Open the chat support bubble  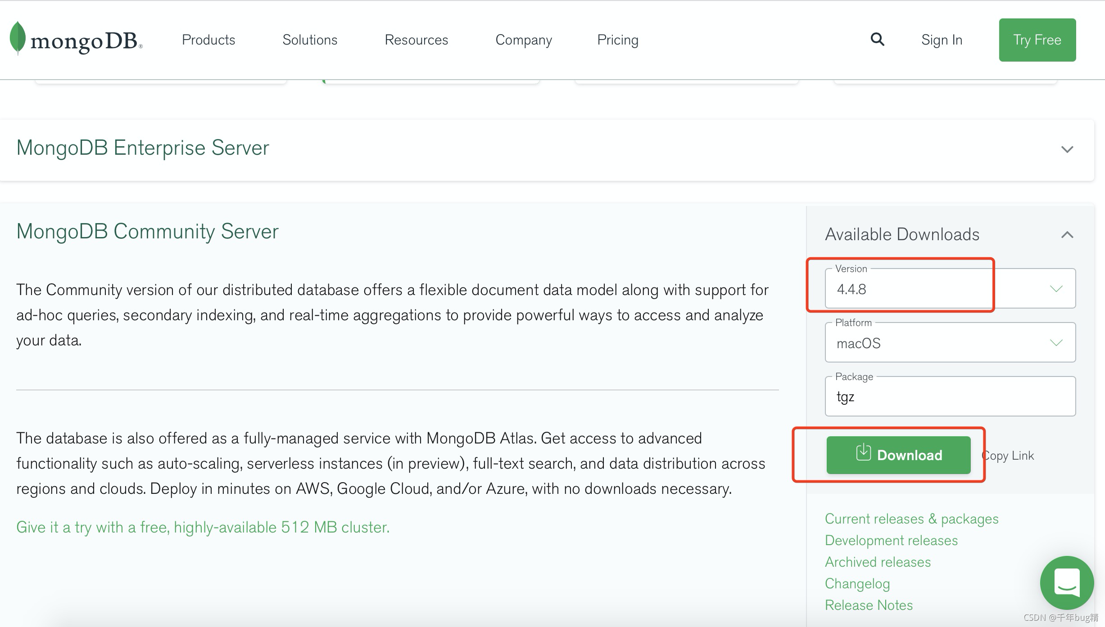pos(1066,583)
